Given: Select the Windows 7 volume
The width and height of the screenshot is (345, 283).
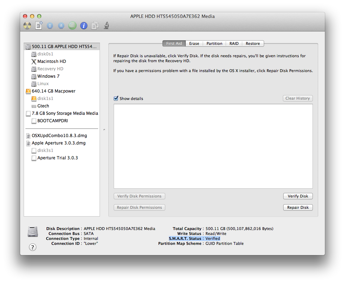Looking at the screenshot, I should tap(62, 76).
